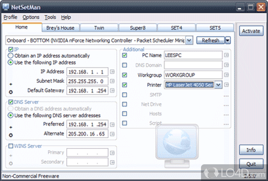Enable the Hosts checkbox
The height and width of the screenshot is (181, 268).
[x=125, y=114]
